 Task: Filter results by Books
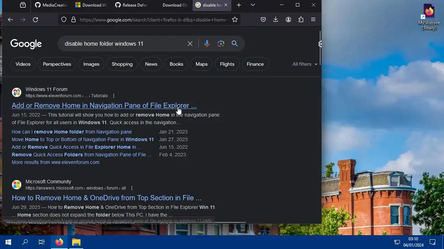pyautogui.click(x=176, y=64)
